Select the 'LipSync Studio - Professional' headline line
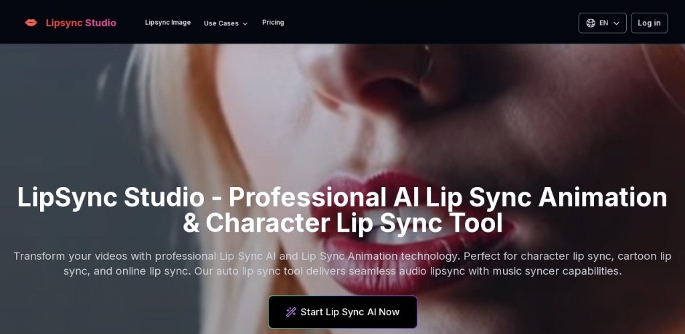The width and height of the screenshot is (685, 334). click(342, 198)
